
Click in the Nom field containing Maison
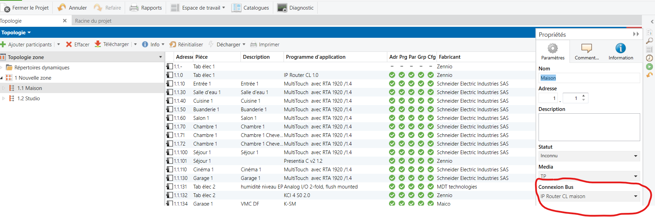pyautogui.click(x=589, y=78)
